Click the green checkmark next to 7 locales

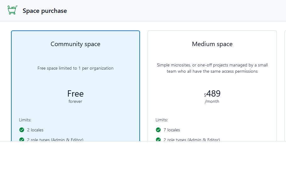pyautogui.click(x=158, y=130)
